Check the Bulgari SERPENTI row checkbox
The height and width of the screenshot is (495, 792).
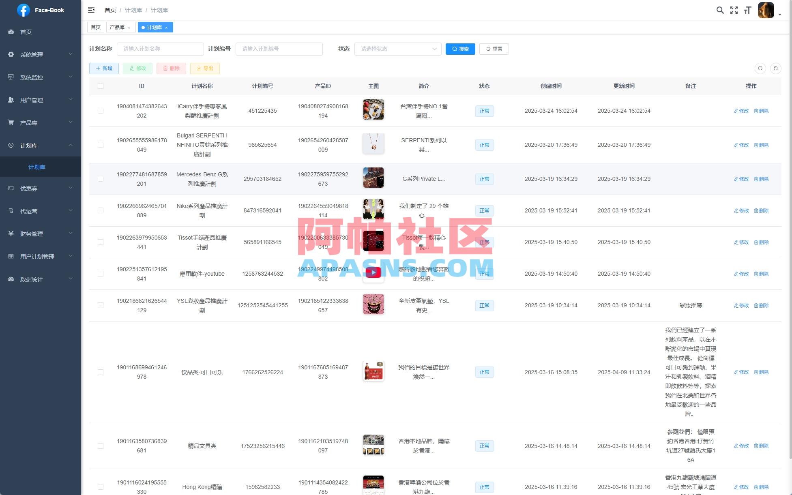coord(101,145)
